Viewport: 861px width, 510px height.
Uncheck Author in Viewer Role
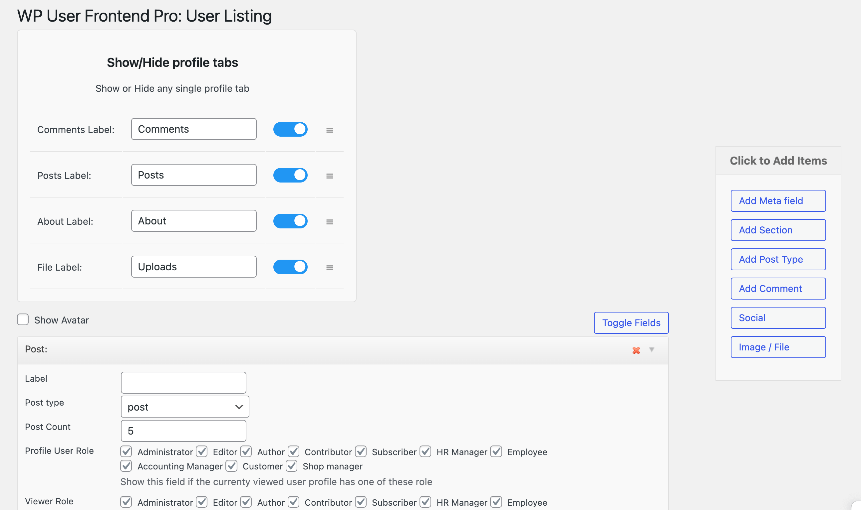pyautogui.click(x=246, y=502)
